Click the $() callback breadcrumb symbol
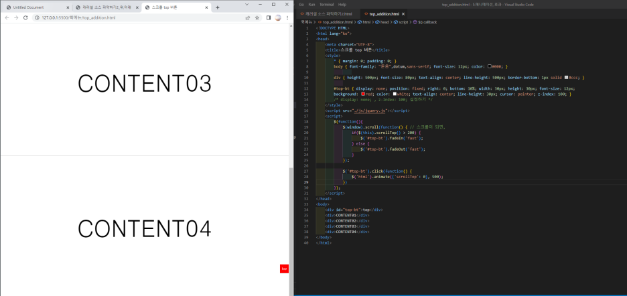The height and width of the screenshot is (296, 627). (425, 22)
